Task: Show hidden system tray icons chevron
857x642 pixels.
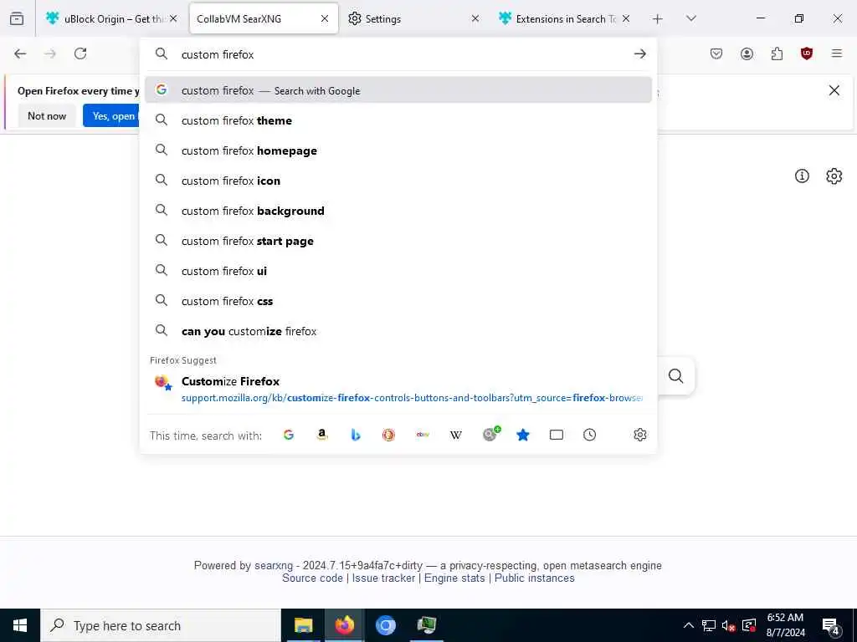Action: [689, 625]
